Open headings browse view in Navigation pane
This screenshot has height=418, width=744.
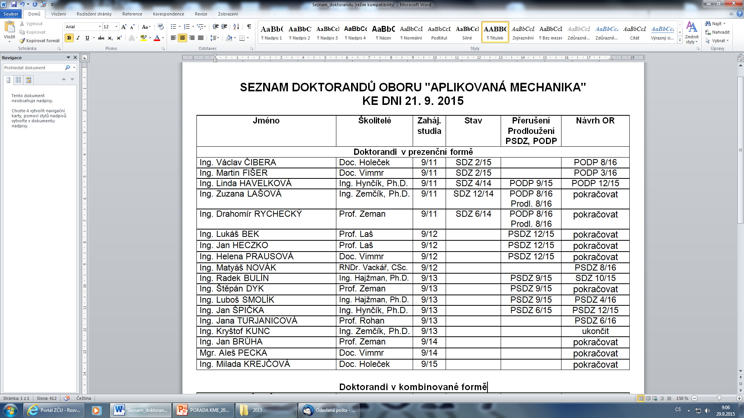tap(9, 80)
